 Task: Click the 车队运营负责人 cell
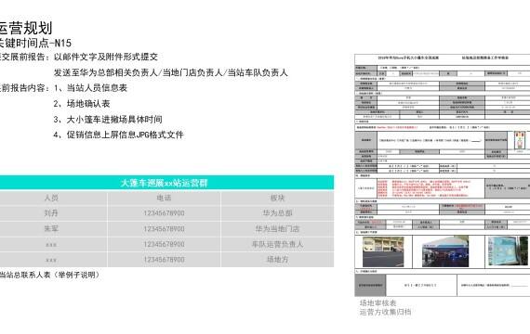pyautogui.click(x=277, y=244)
